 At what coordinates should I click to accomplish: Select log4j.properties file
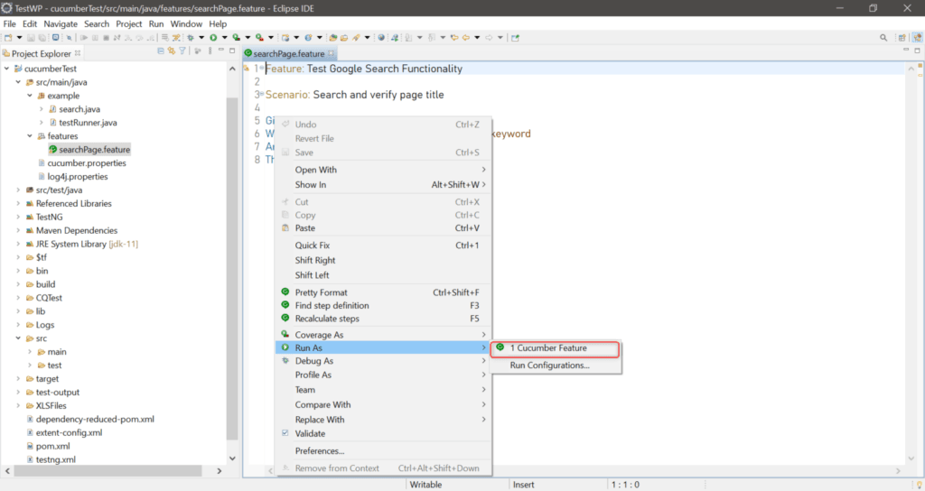pos(78,177)
